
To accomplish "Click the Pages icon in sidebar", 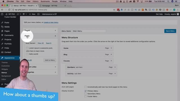I will point(2,31).
